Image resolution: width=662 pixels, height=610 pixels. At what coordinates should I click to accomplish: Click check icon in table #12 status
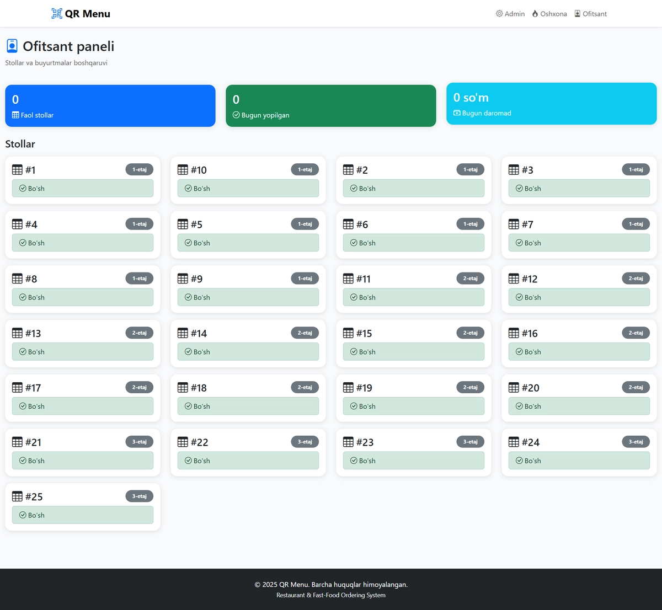[519, 297]
